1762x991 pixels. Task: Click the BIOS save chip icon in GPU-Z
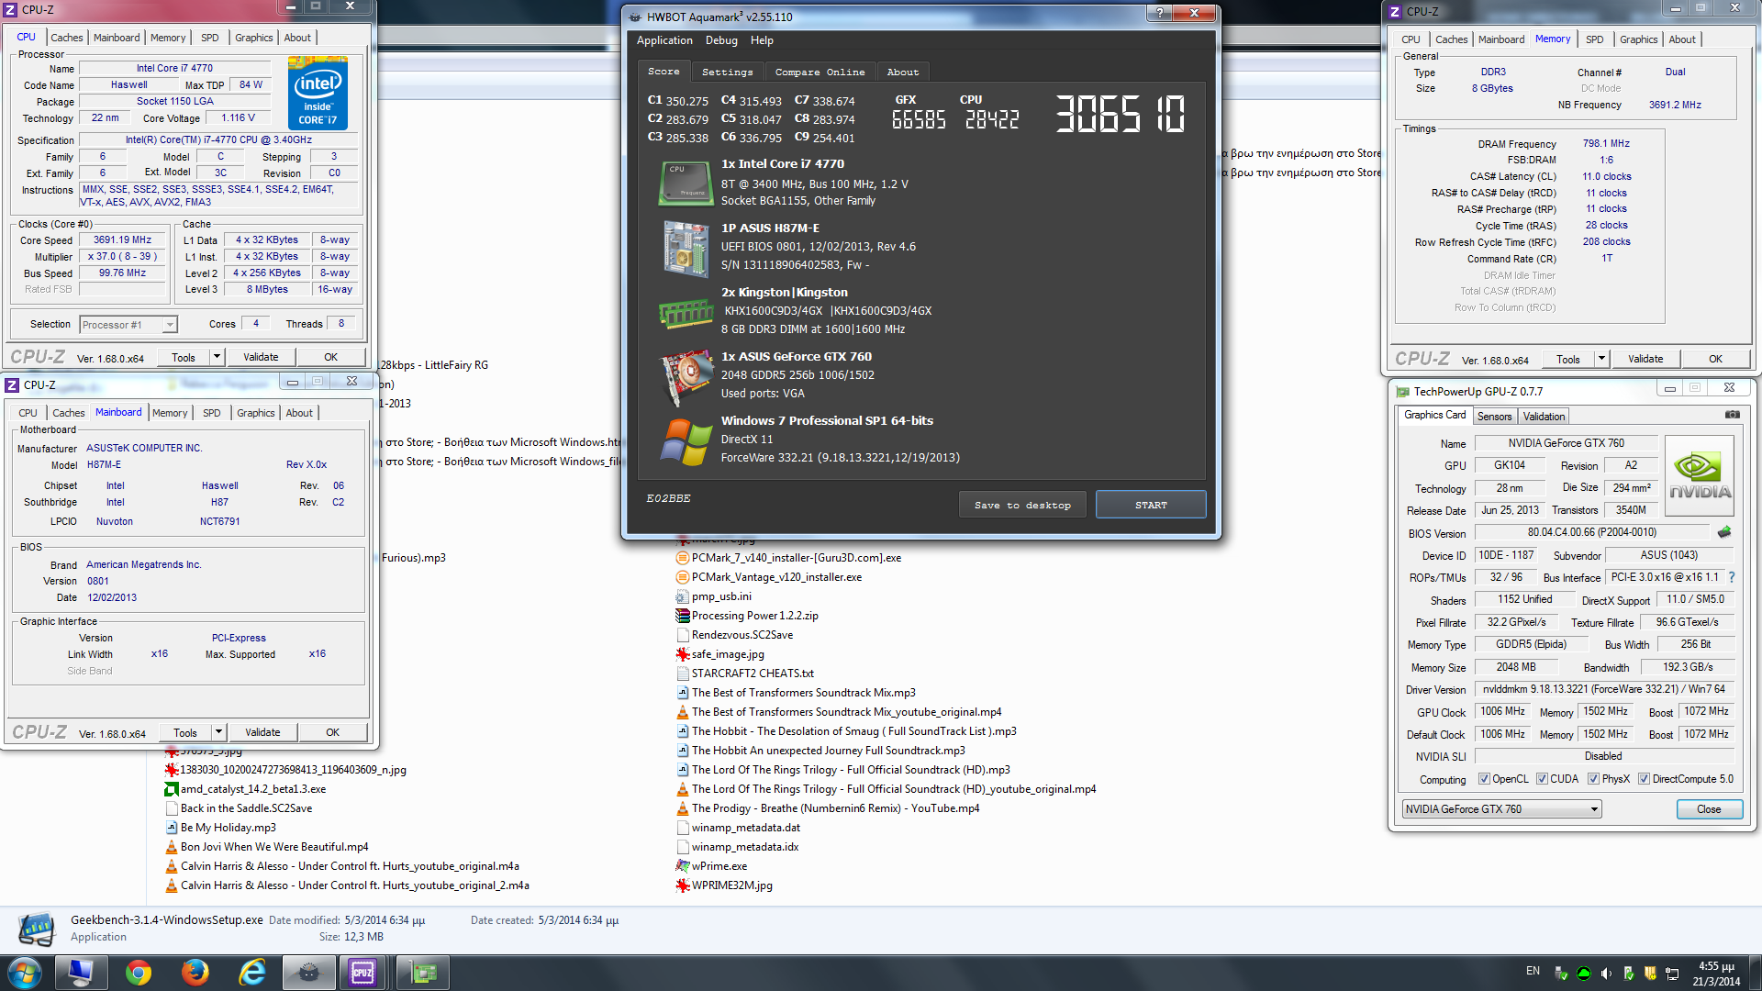pyautogui.click(x=1724, y=532)
